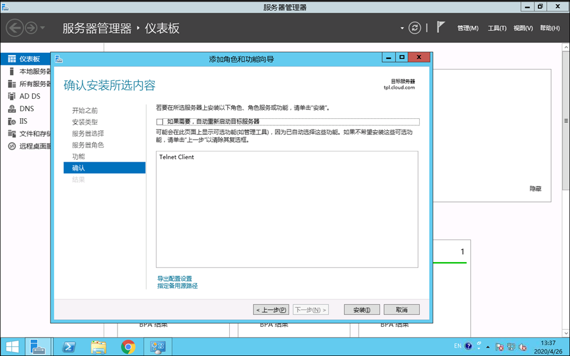Screen dimensions: 570x356
Task: Open the 工具(T) menu
Action: [497, 29]
